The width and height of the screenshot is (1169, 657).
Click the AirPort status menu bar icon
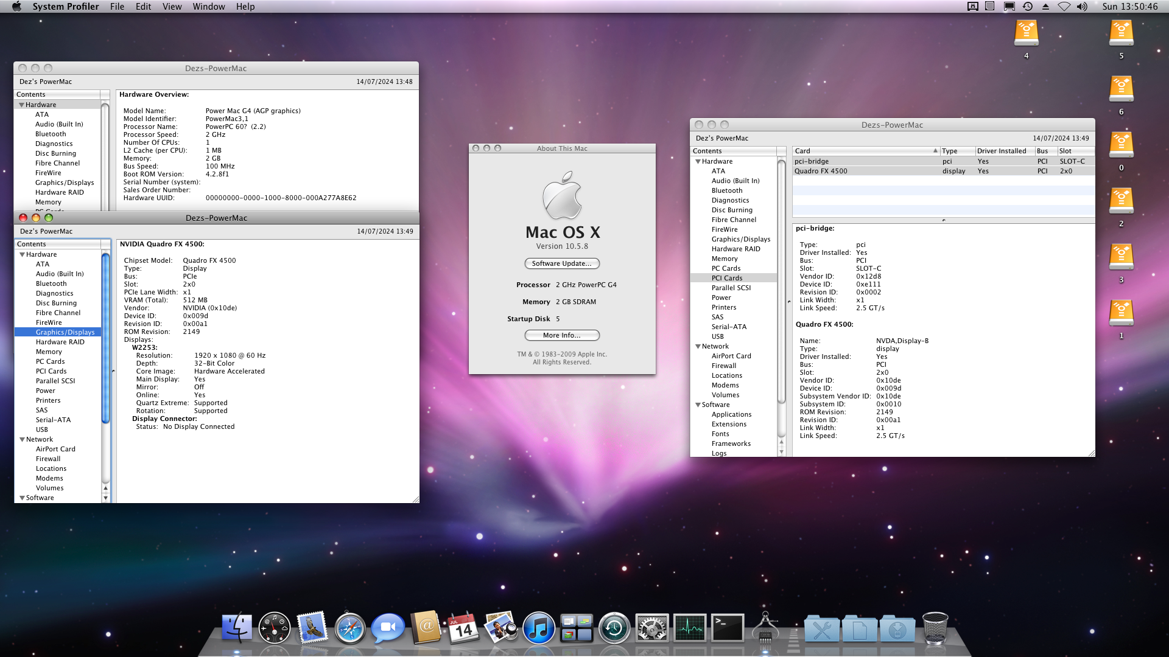point(1064,7)
